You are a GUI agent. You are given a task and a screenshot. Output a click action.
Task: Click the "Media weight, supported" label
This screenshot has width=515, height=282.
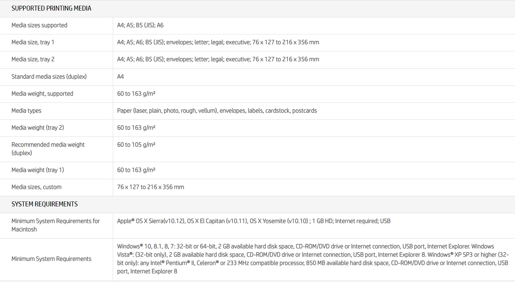(x=42, y=94)
